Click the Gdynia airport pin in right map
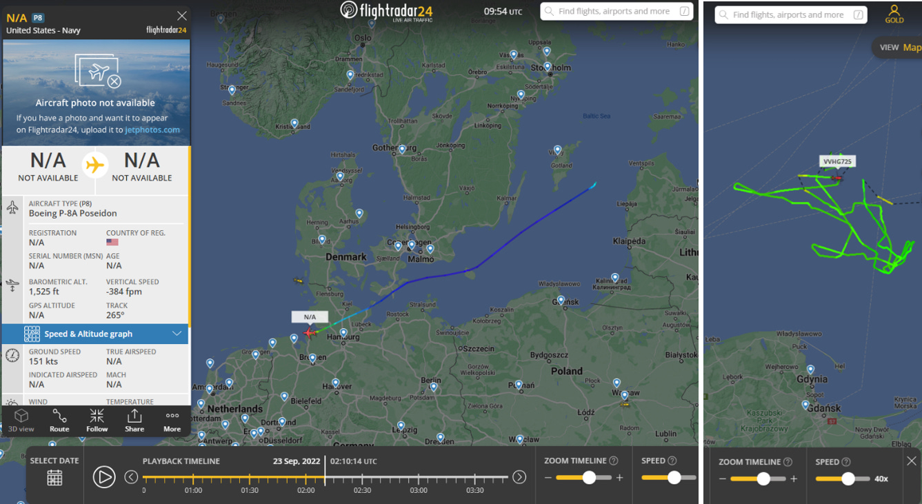 click(810, 370)
